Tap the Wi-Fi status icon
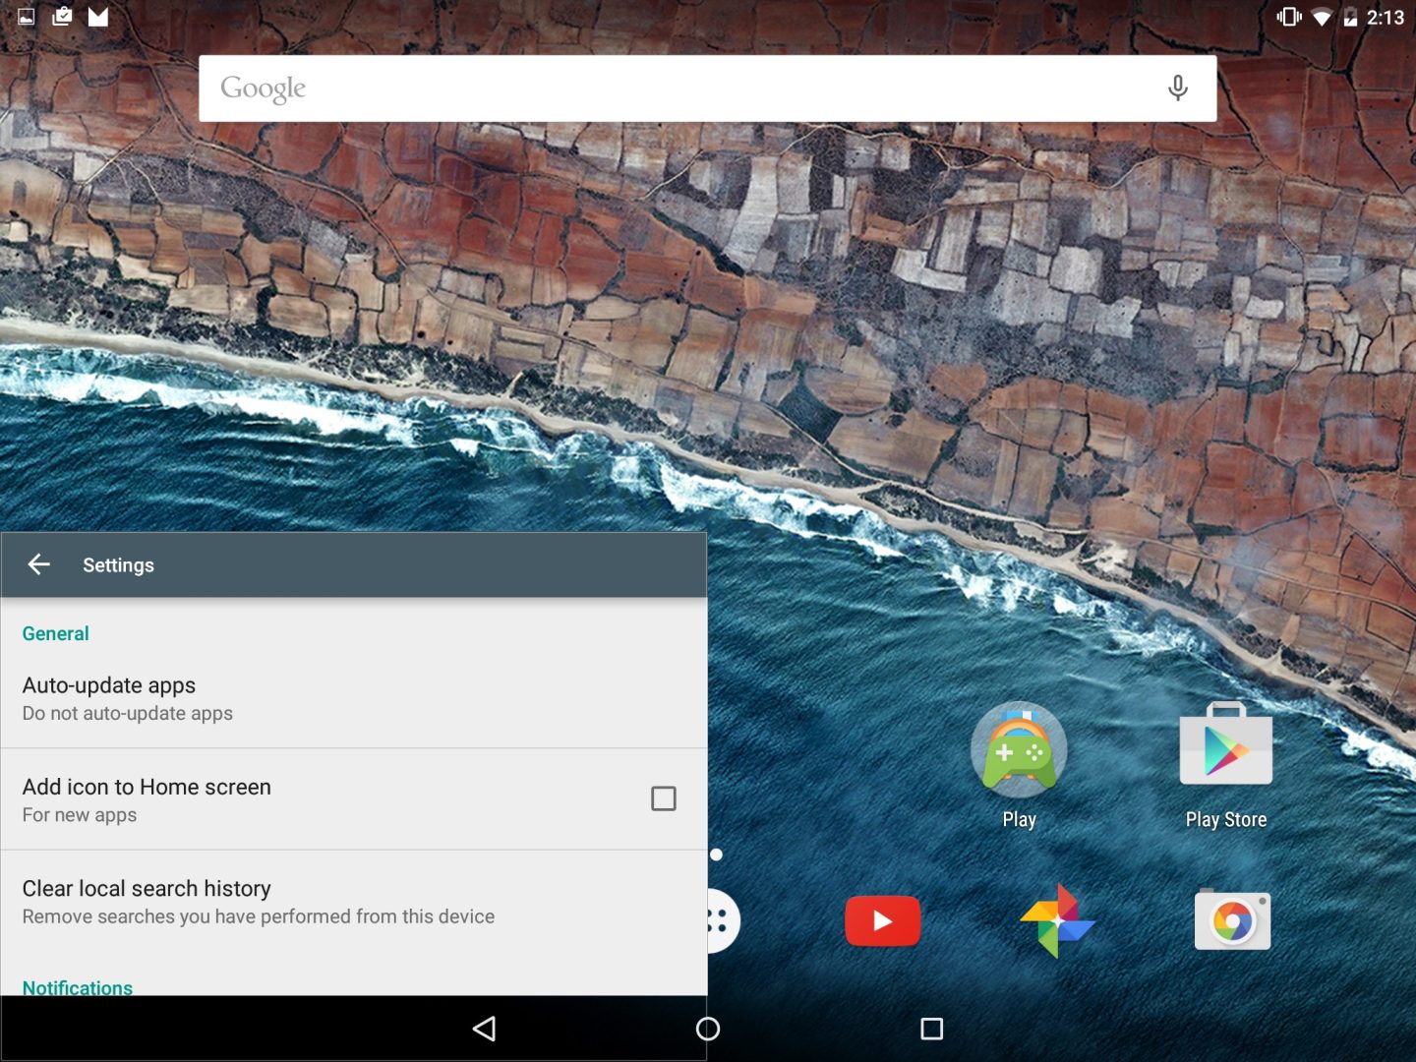 pyautogui.click(x=1323, y=17)
